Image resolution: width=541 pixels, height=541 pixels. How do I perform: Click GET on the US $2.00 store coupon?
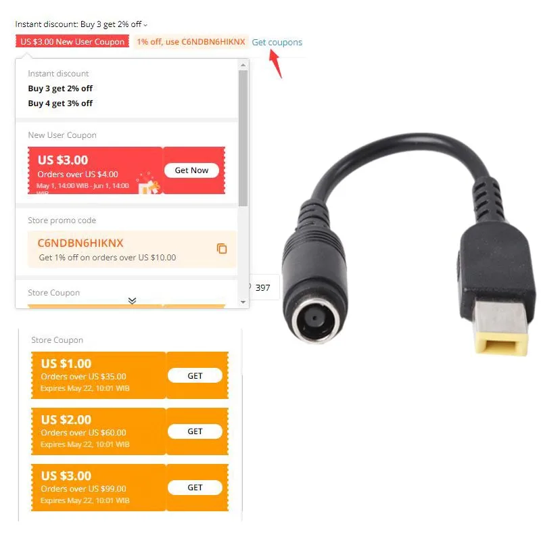point(195,431)
